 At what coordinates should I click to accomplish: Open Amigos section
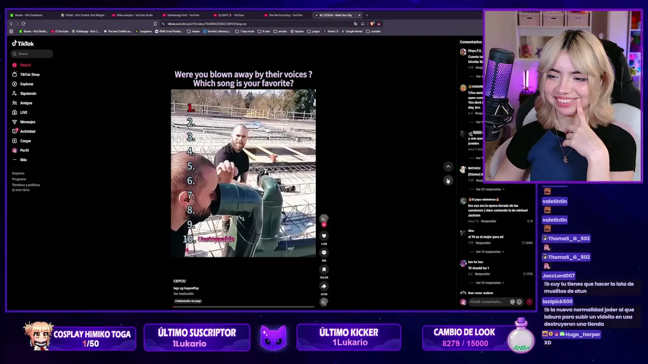click(22, 103)
